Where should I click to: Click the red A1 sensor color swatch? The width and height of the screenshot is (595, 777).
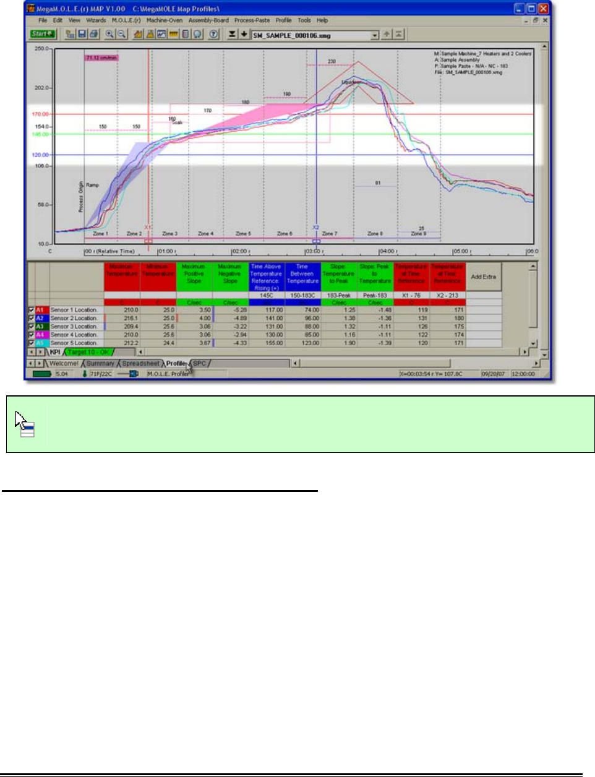pos(42,310)
